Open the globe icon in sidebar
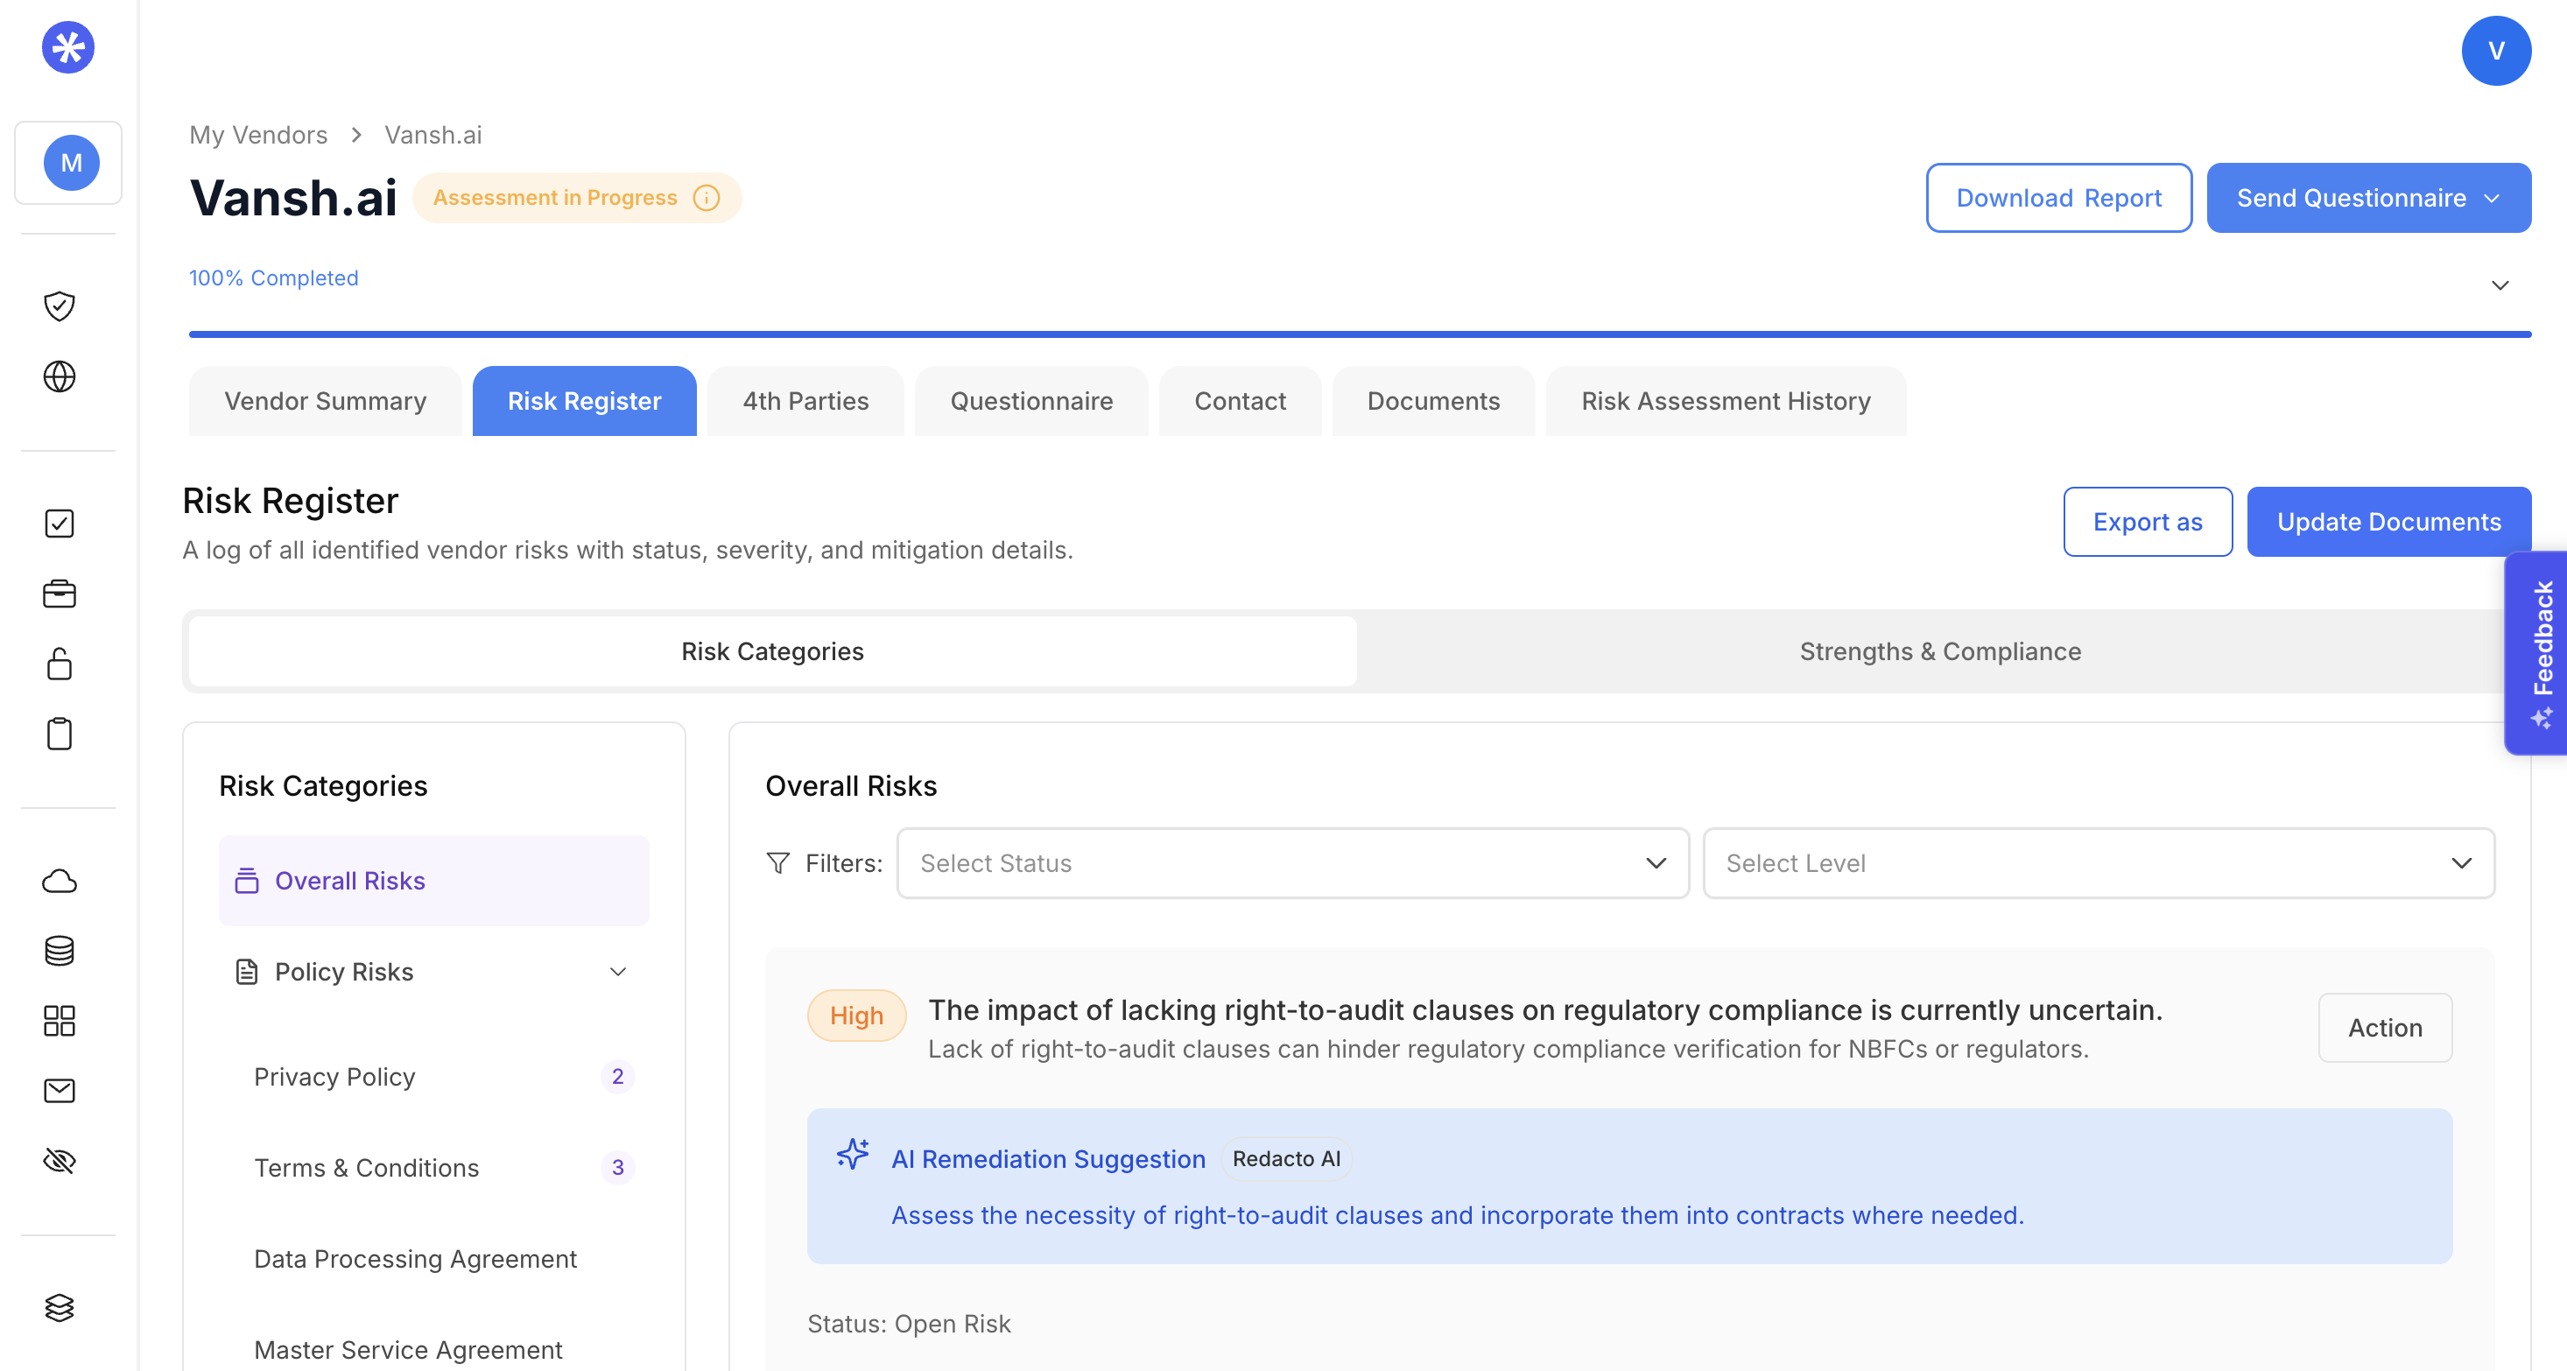Viewport: 2567px width, 1371px height. (x=60, y=376)
